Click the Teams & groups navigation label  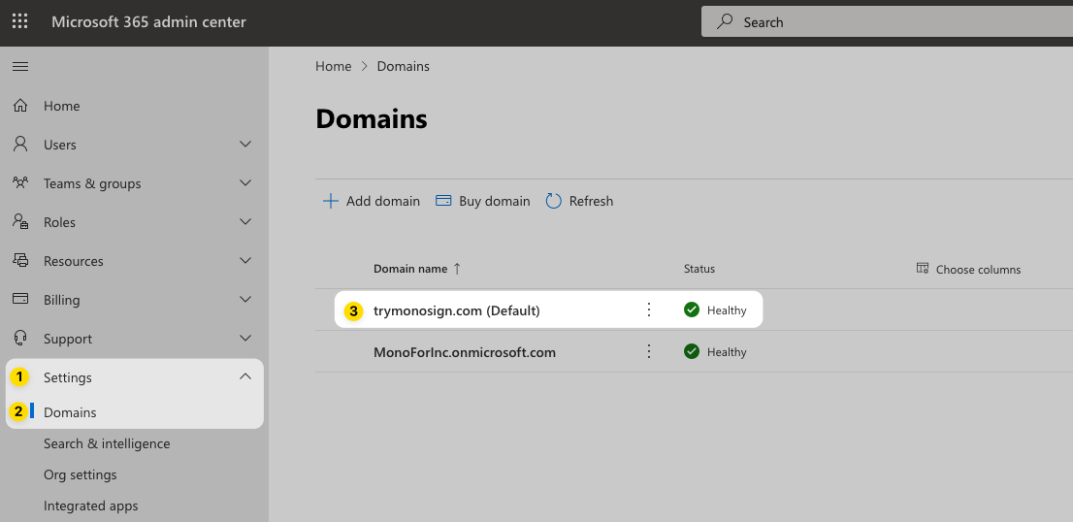(x=92, y=183)
